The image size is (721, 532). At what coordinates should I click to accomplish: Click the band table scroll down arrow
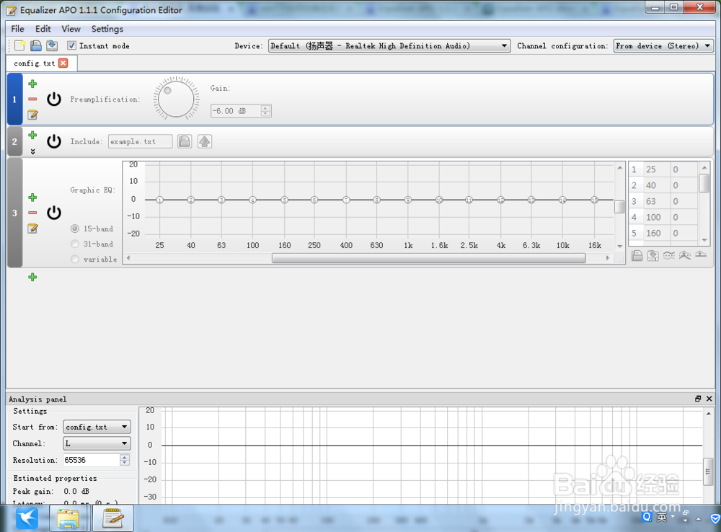704,240
